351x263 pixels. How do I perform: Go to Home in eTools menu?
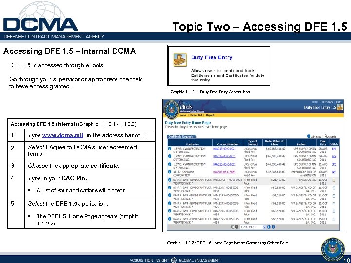tap(183, 115)
